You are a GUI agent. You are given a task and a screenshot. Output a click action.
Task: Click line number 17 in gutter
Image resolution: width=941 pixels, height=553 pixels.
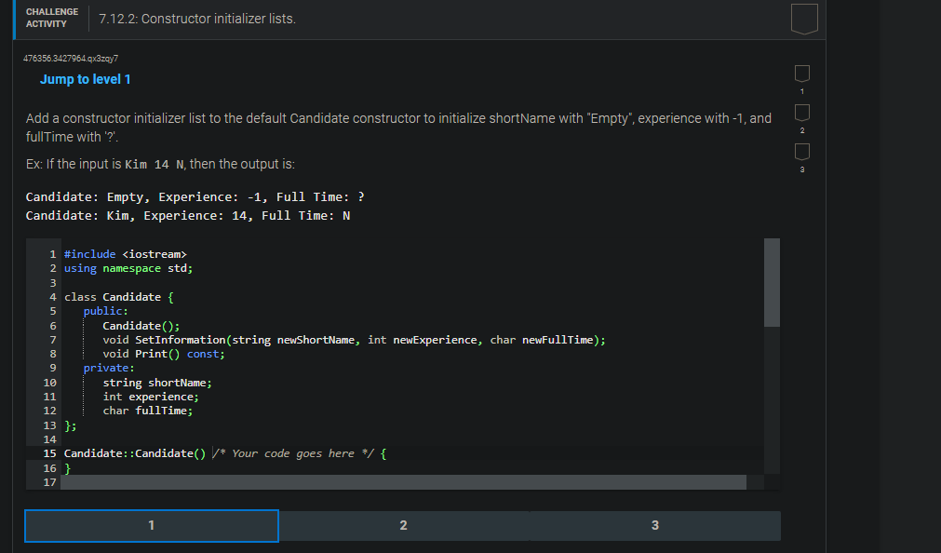coord(50,482)
